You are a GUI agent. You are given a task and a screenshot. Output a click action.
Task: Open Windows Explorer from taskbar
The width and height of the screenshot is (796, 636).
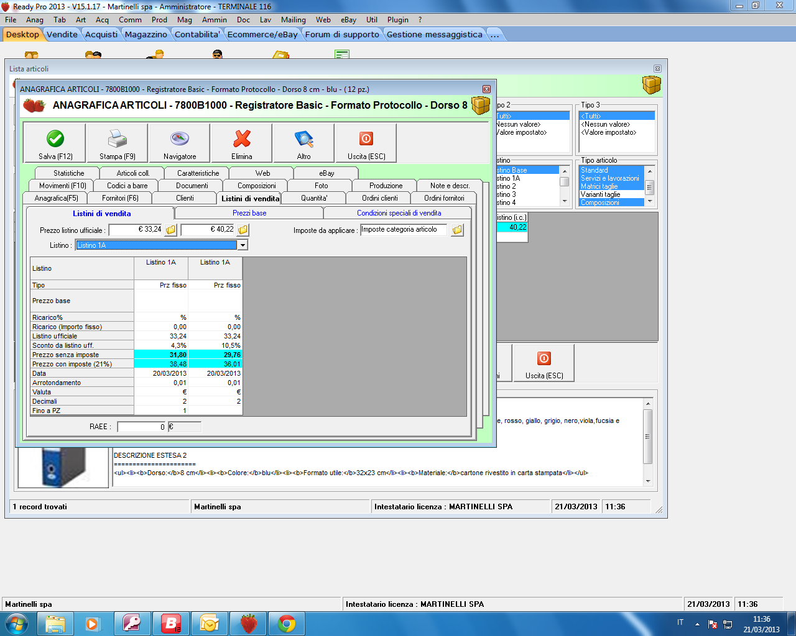55,624
